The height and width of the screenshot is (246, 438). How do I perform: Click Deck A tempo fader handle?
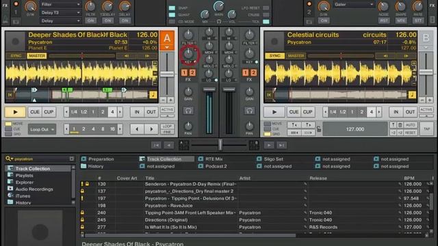tap(167, 74)
